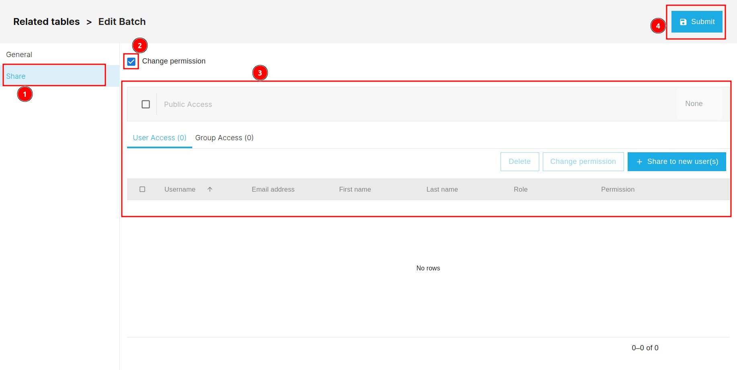Screen dimensions: 737x370
Task: Click the Change permission button in toolbar
Action: pos(583,161)
